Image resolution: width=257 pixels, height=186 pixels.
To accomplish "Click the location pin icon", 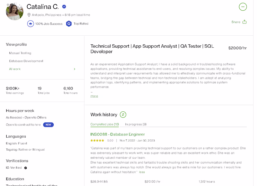I will pos(29,15).
